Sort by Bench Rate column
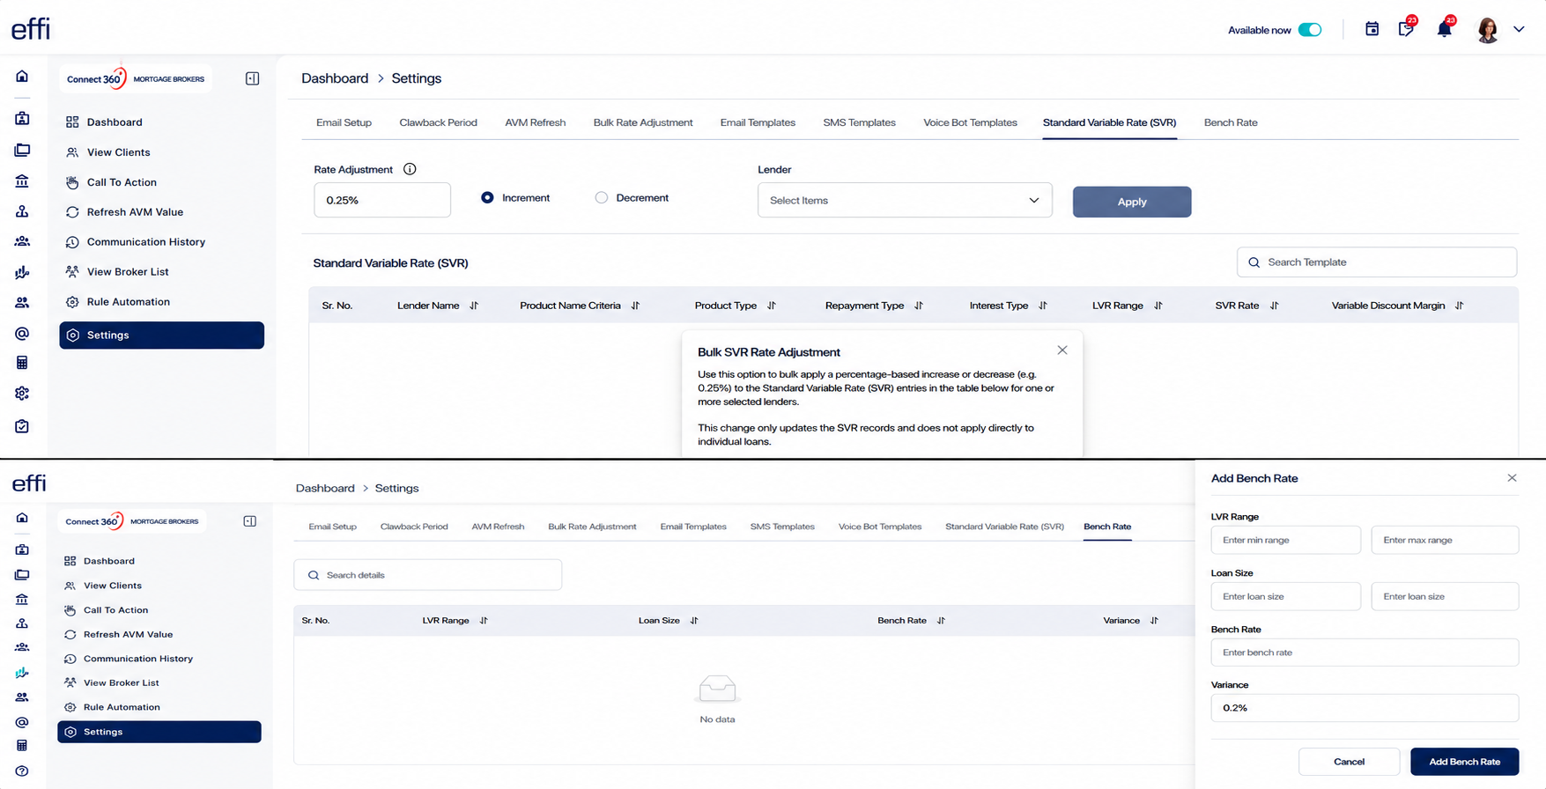The width and height of the screenshot is (1546, 789). pyautogui.click(x=941, y=621)
